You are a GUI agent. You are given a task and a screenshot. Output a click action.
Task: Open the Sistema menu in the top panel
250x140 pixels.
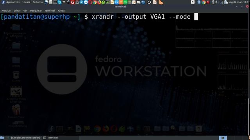tap(38, 2)
